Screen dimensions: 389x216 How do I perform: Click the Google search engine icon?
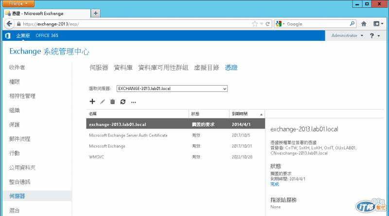[x=279, y=24]
